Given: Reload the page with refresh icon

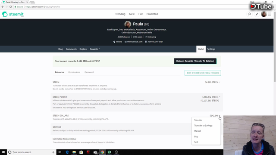Looking at the screenshot, I should pos(10,7).
